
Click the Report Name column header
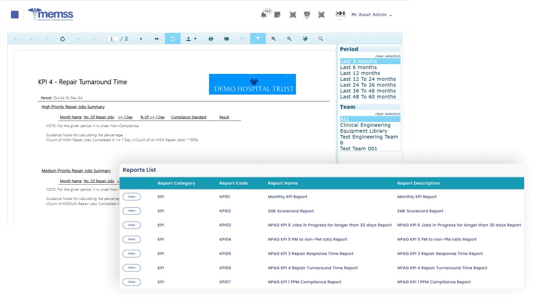click(283, 183)
